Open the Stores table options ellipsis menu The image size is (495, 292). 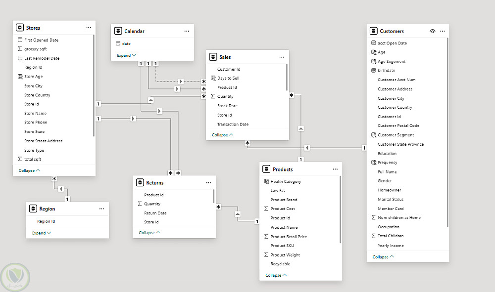click(89, 28)
